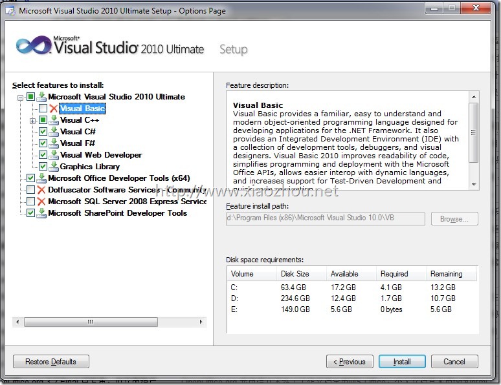
Task: Uncheck Microsoft Office Developer Tools (x64) checkbox
Action: point(30,178)
